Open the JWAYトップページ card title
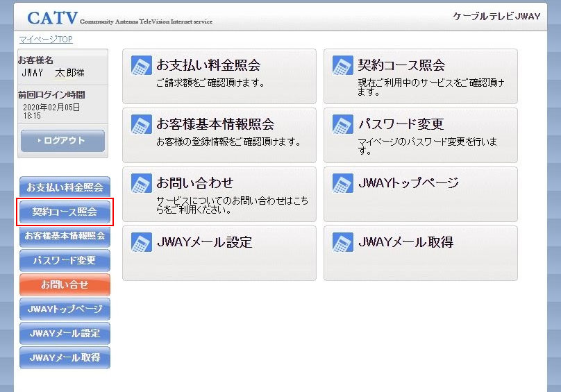561x392 pixels. click(x=408, y=182)
